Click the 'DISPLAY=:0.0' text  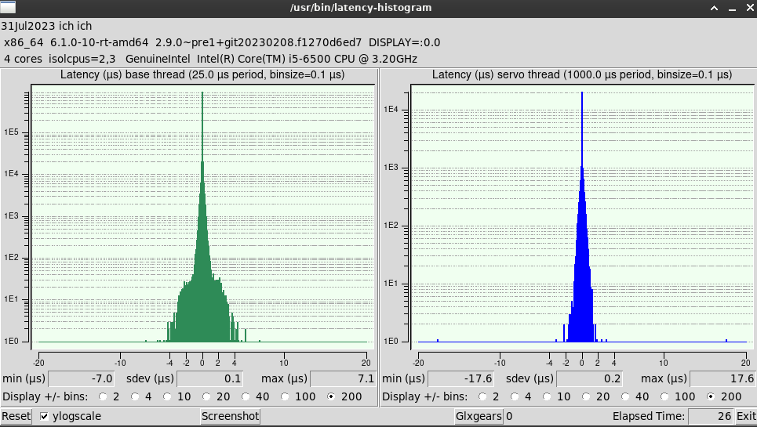(405, 42)
